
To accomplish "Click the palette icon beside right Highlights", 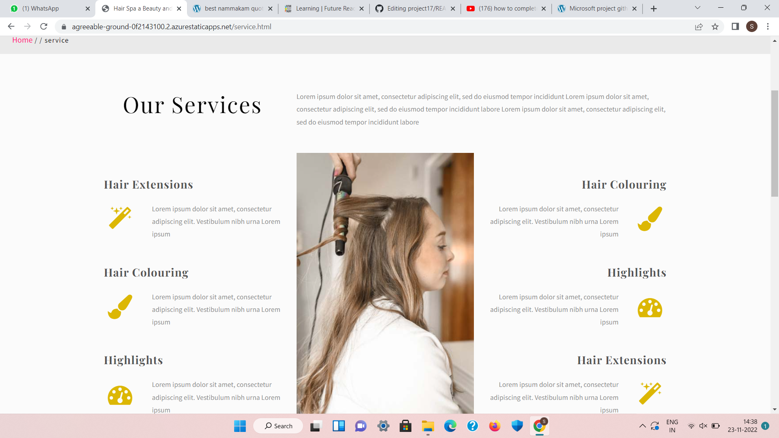I will pos(650,308).
